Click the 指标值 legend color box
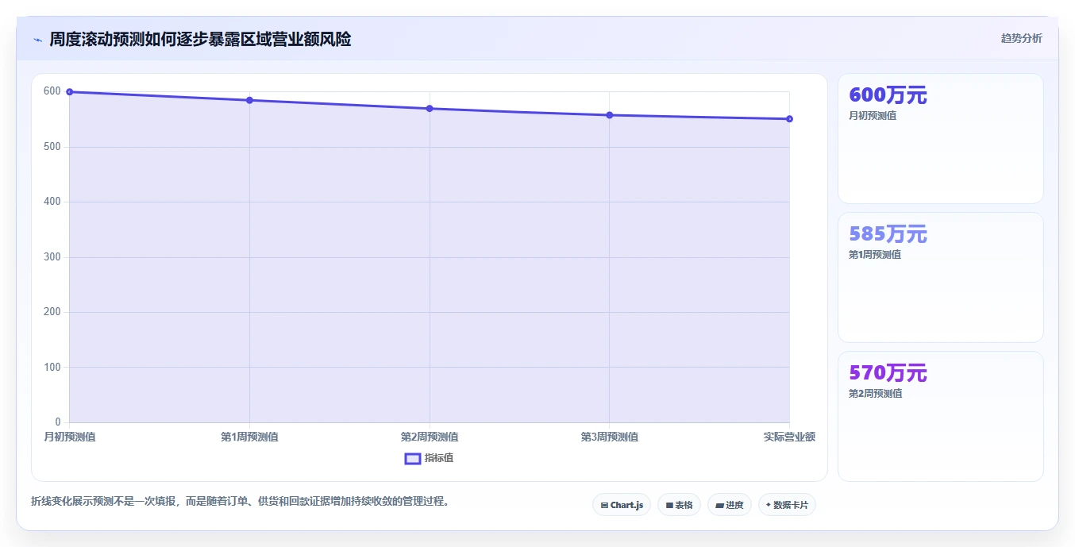1075x547 pixels. coord(413,458)
